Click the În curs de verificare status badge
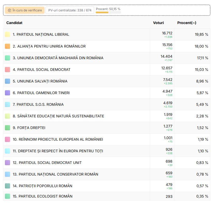This screenshot has height=204, width=215. tap(25, 10)
